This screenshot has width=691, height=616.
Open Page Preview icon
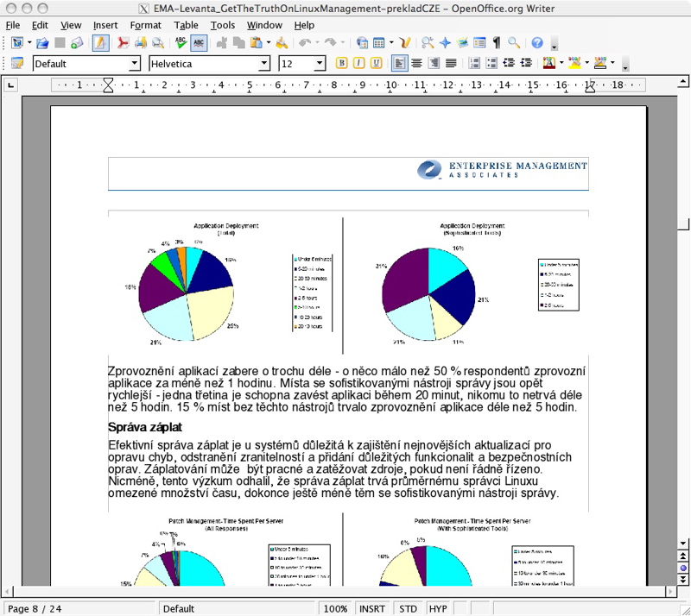[158, 43]
